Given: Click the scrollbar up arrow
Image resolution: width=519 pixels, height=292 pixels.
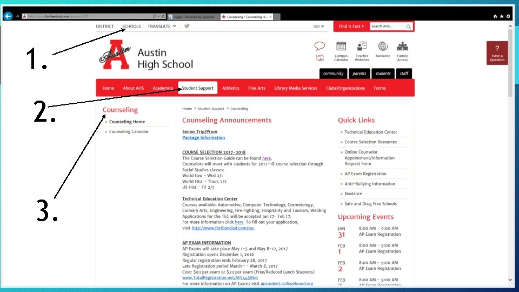Looking at the screenshot, I should point(510,26).
